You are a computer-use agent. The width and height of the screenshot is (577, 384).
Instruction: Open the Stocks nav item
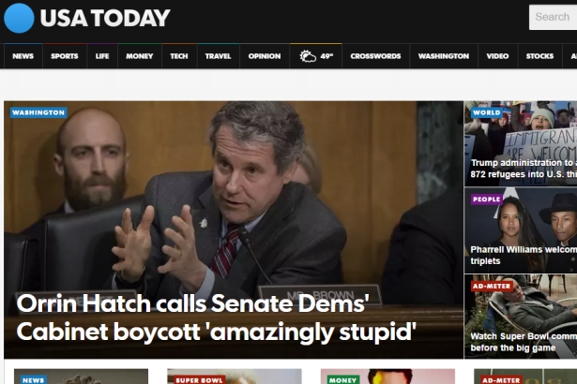pyautogui.click(x=539, y=56)
